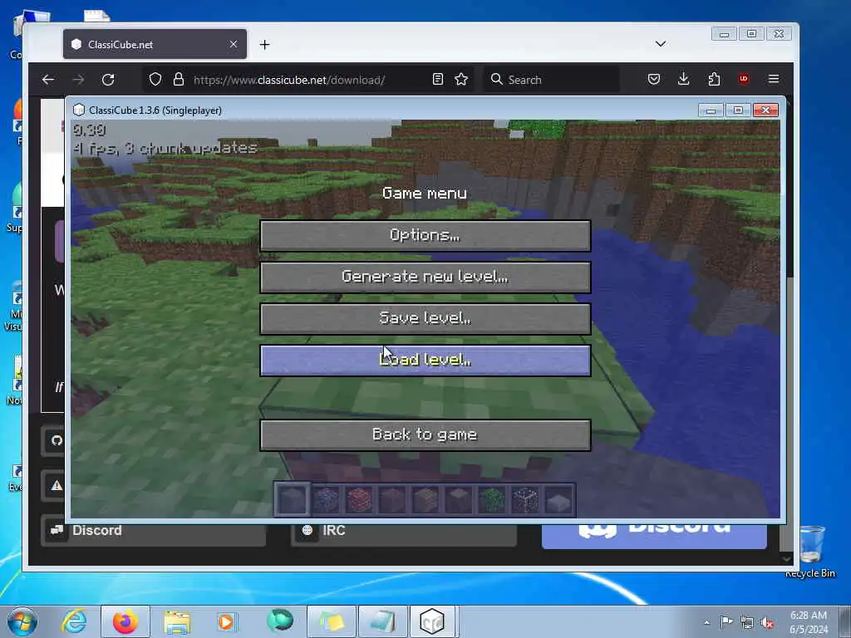Select the log block in hotbar
851x638 pixels.
click(x=458, y=499)
